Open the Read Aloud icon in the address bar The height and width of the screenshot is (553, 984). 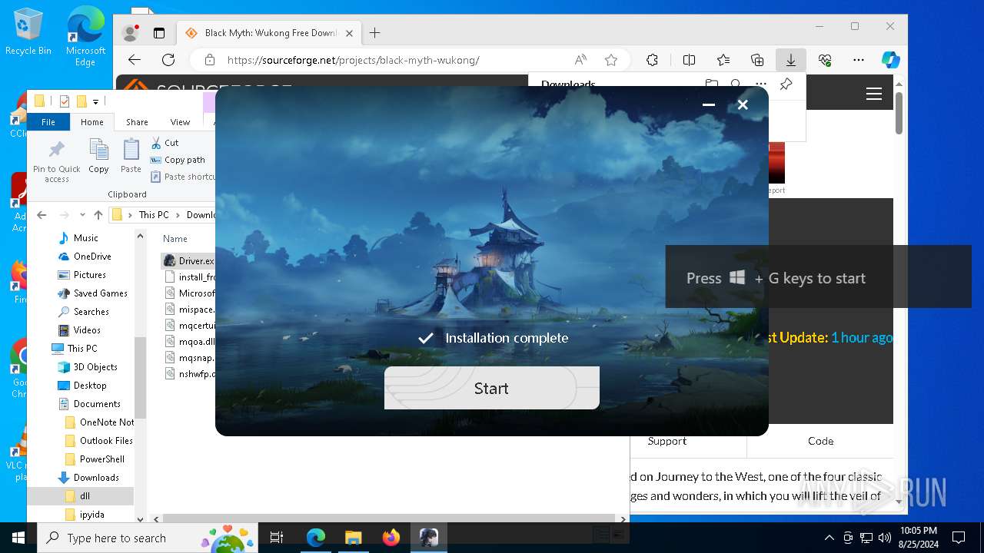pos(580,60)
